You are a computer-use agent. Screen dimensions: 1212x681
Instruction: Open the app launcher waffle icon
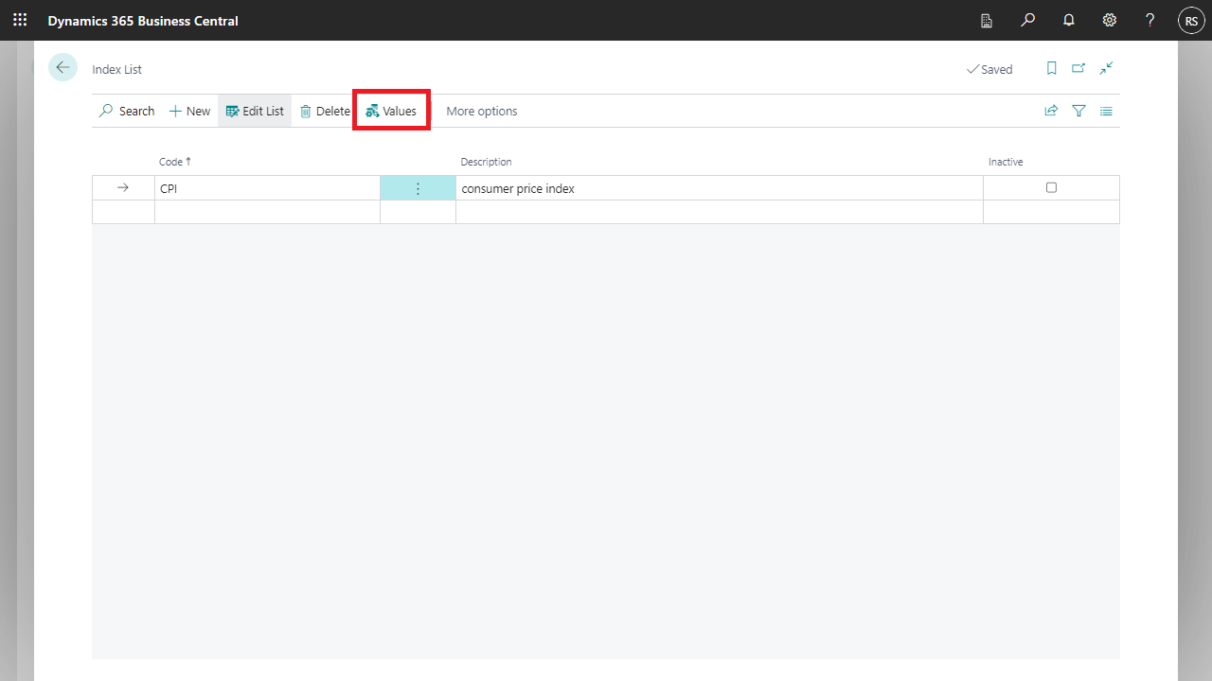pyautogui.click(x=20, y=20)
